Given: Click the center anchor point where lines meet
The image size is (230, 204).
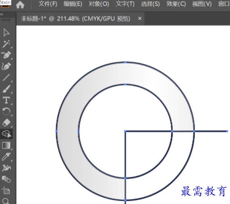Looking at the screenshot, I should [x=125, y=131].
